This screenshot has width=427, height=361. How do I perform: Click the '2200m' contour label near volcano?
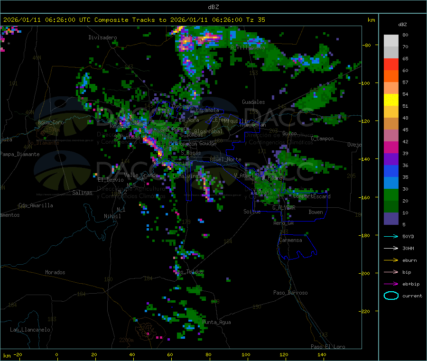click(x=126, y=340)
